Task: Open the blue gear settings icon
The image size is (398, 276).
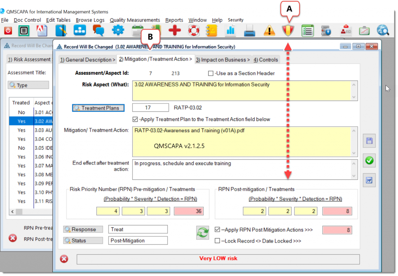Action: [x=118, y=30]
